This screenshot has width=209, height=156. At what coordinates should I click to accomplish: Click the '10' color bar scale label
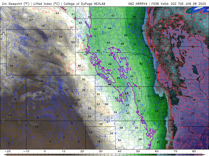pyautogui.click(x=63, y=151)
